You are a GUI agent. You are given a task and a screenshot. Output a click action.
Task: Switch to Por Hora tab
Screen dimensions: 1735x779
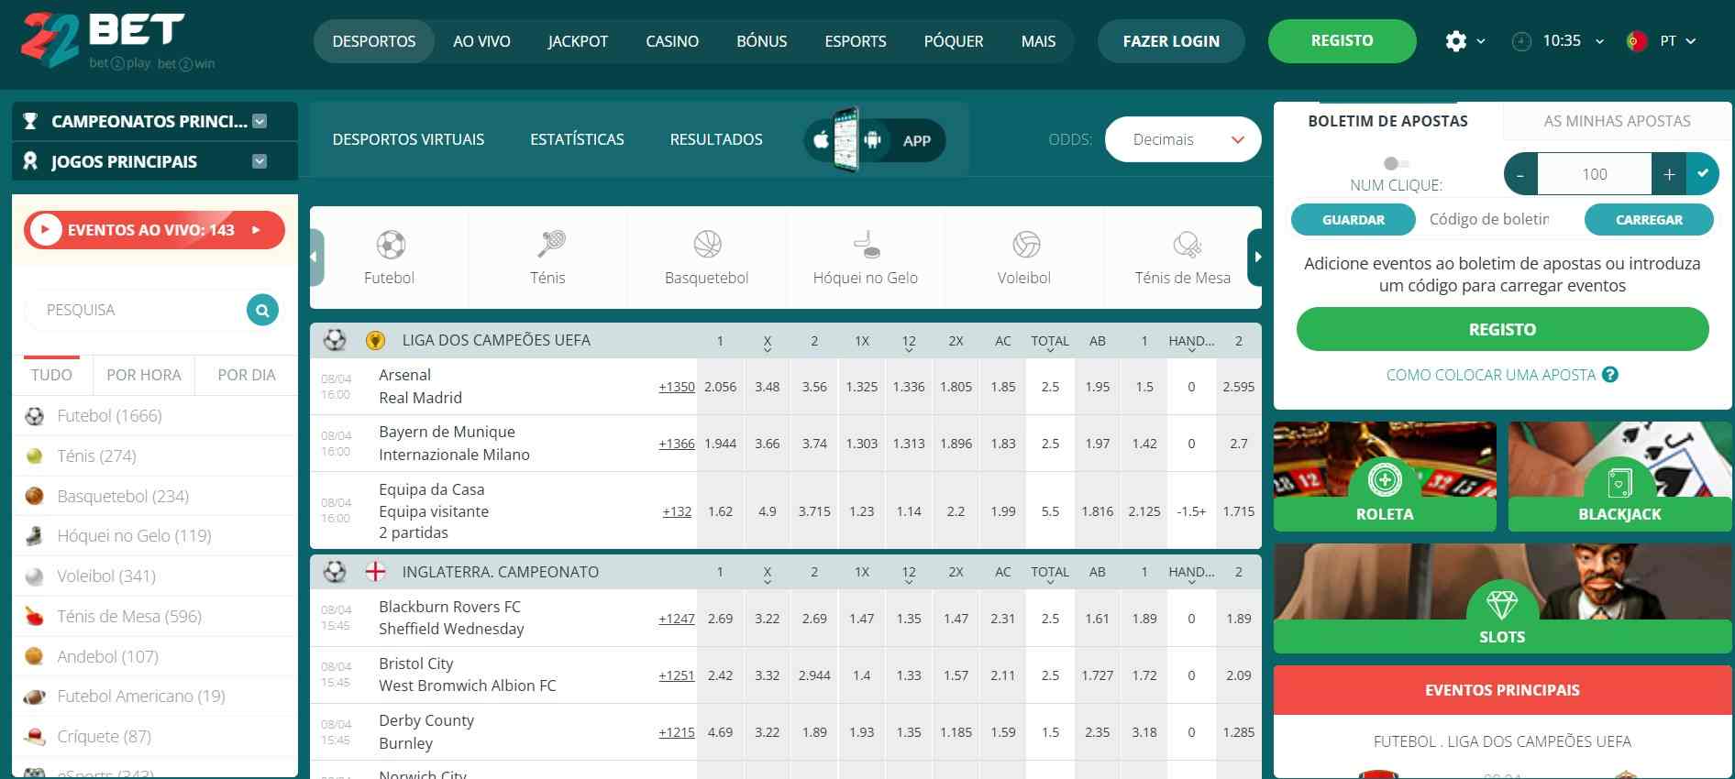pos(144,375)
